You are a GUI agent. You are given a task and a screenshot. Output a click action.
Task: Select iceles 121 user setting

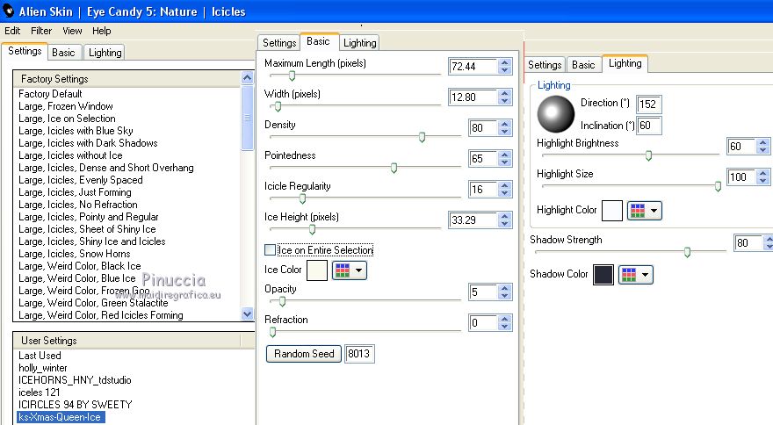(39, 393)
